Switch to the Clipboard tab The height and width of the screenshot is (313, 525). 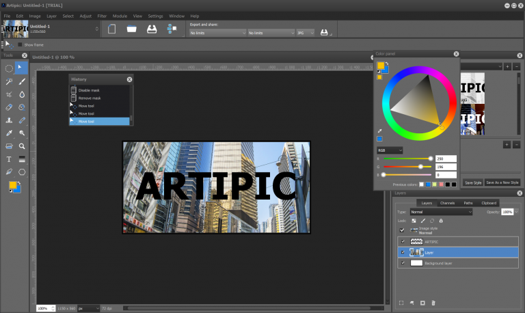tap(489, 203)
